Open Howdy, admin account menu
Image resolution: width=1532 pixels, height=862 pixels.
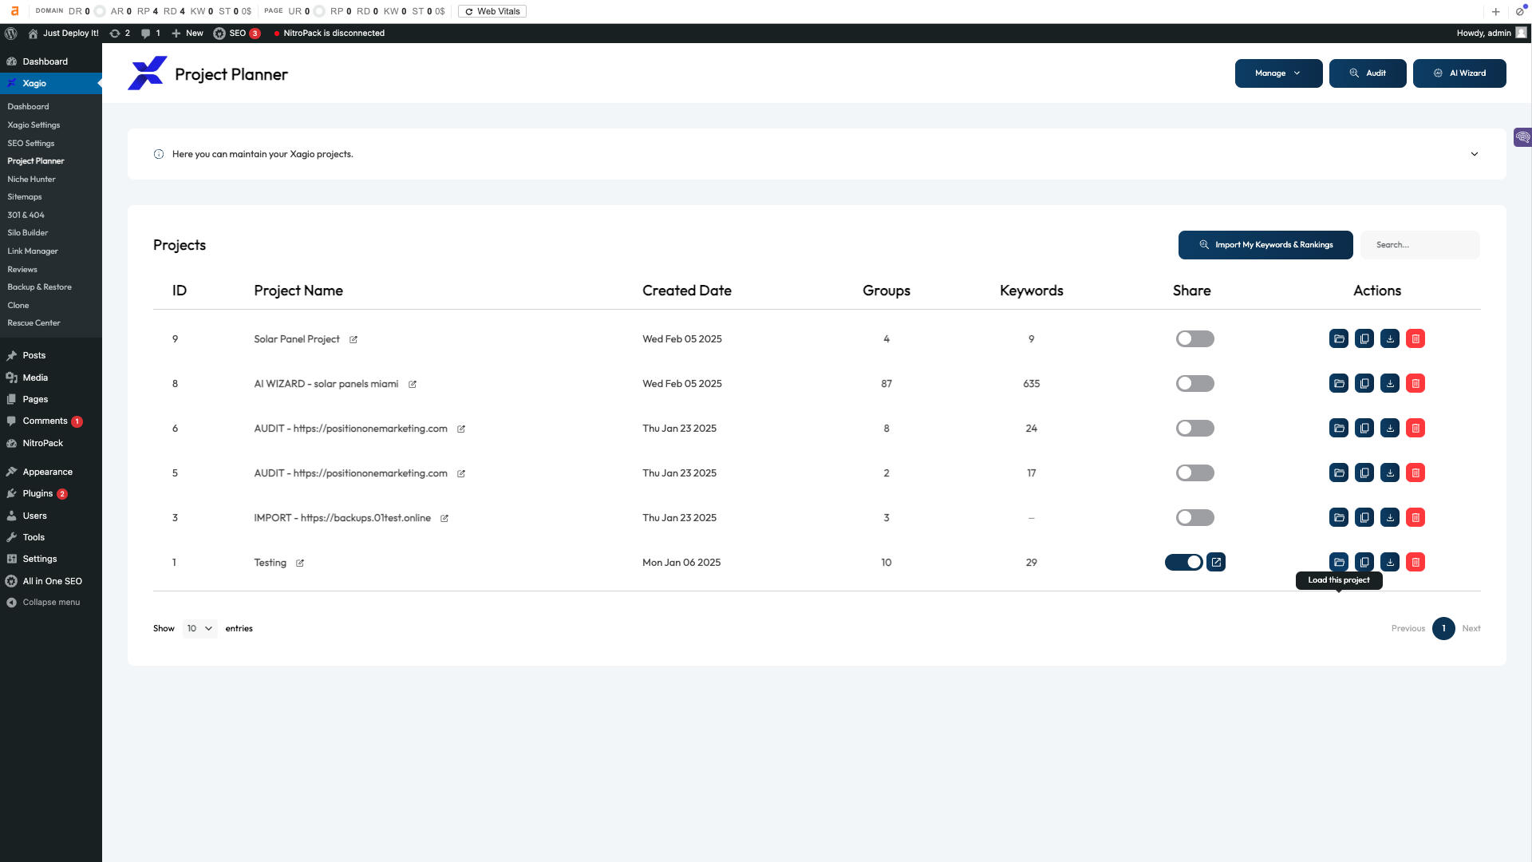(x=1491, y=34)
